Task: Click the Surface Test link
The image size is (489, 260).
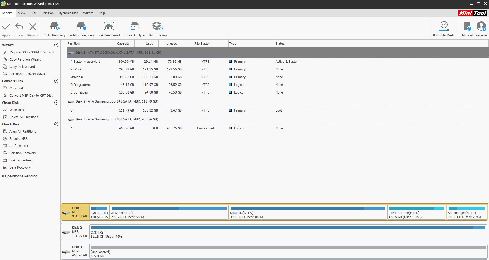Action: point(19,146)
